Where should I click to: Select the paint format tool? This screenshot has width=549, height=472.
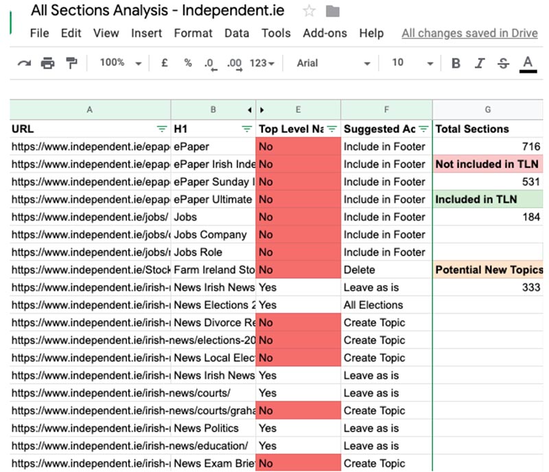(71, 63)
